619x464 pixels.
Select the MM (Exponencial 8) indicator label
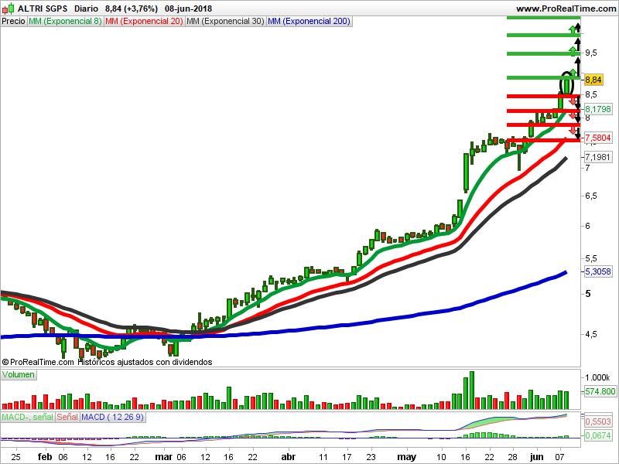(x=65, y=21)
